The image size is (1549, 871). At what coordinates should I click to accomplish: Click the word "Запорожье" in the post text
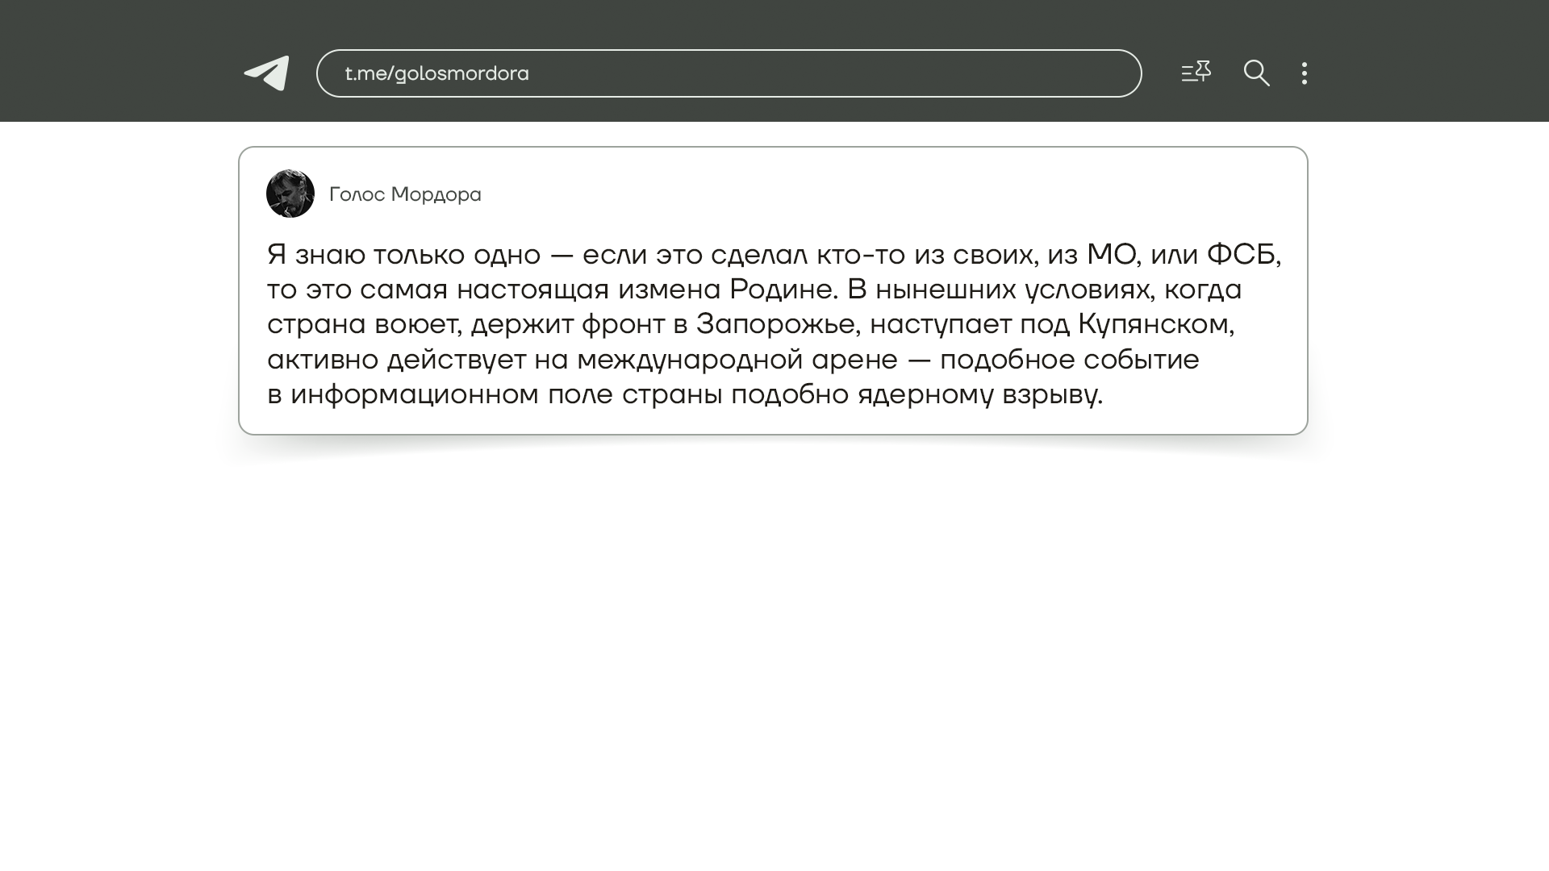(774, 324)
